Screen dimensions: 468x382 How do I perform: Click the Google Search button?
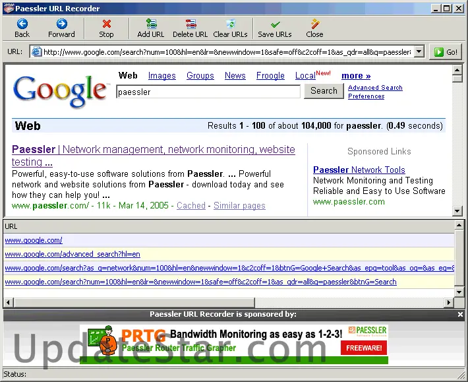(324, 91)
